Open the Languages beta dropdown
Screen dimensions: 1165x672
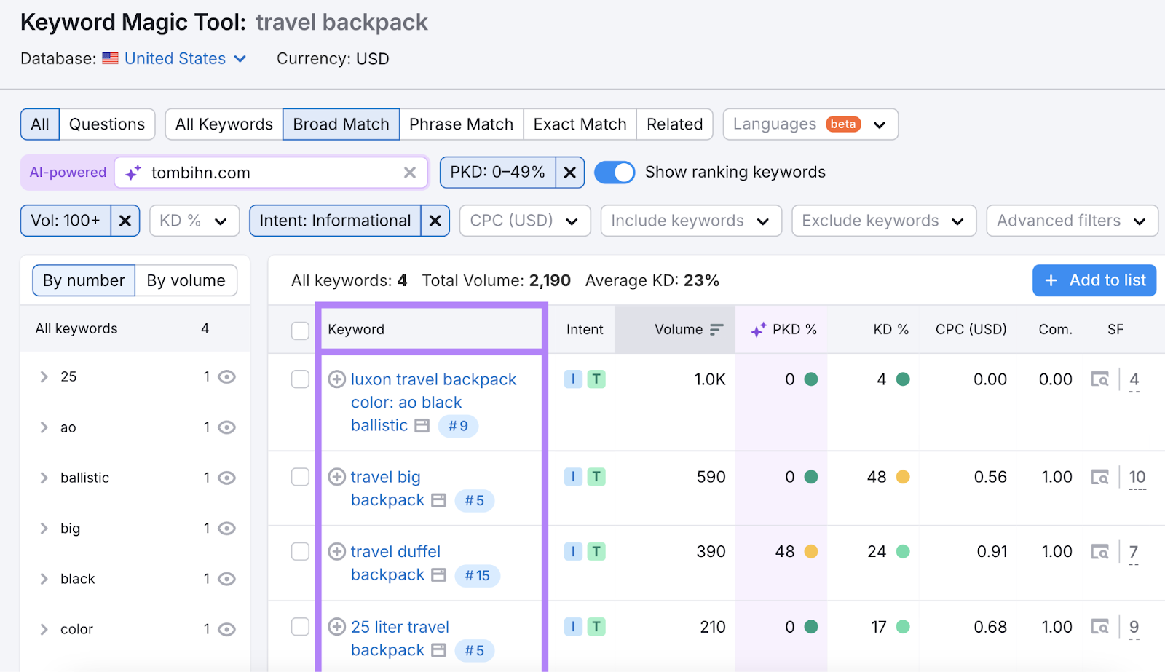pos(809,124)
